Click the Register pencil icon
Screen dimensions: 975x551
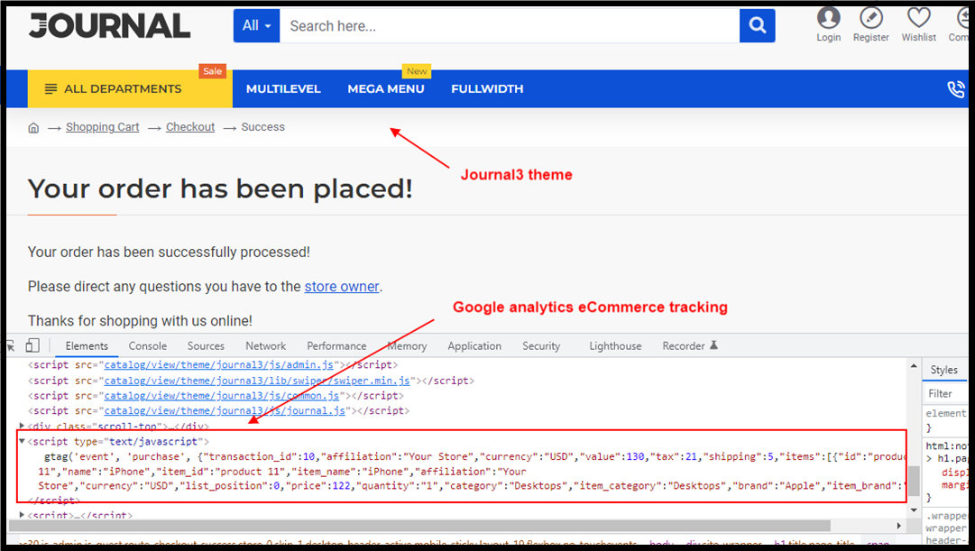[870, 18]
